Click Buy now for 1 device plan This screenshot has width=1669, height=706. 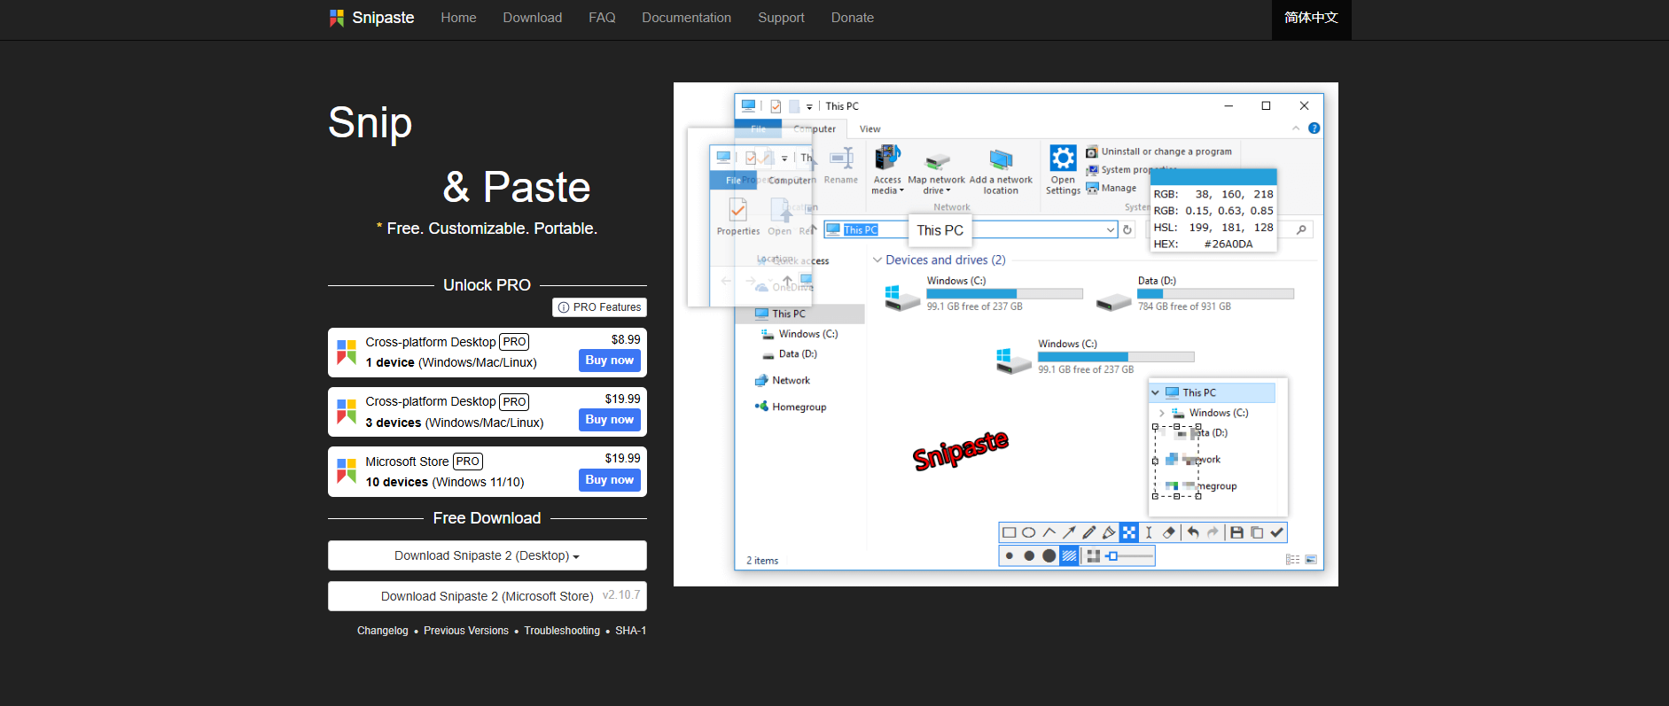pyautogui.click(x=610, y=361)
